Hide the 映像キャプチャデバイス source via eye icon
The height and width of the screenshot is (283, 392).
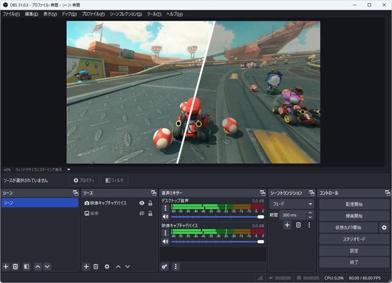point(141,203)
